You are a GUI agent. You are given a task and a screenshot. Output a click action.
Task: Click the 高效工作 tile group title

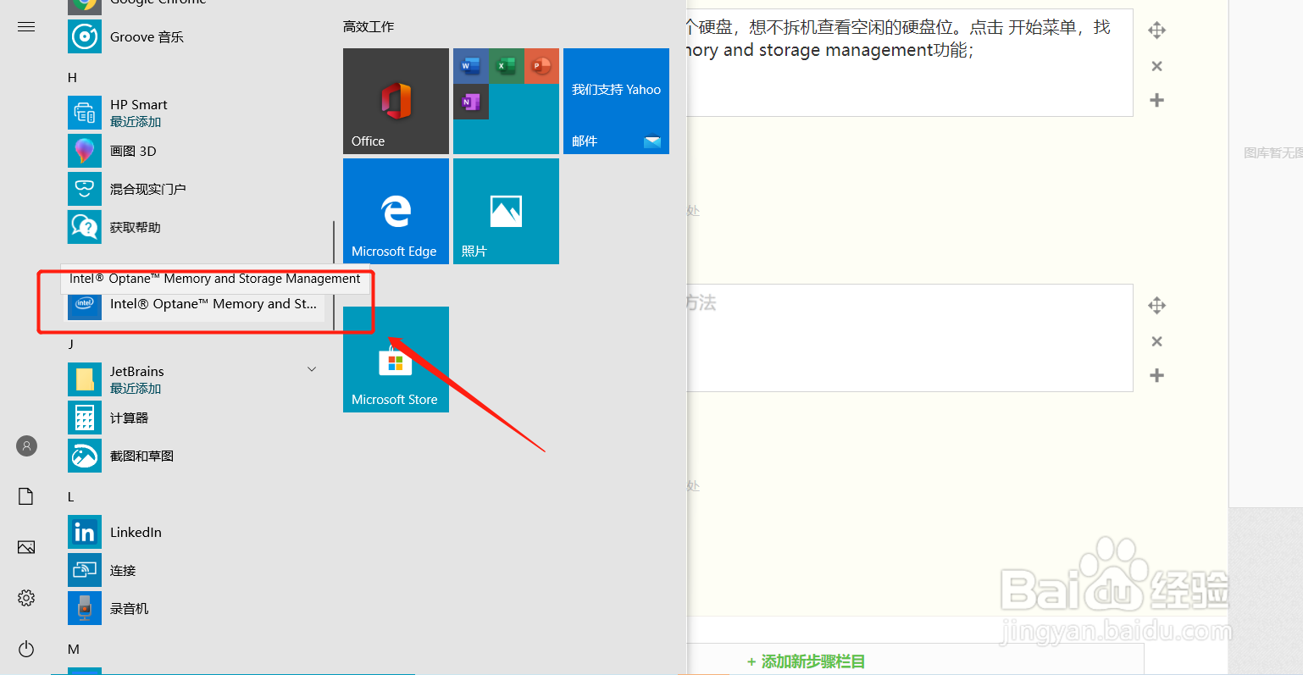point(369,27)
